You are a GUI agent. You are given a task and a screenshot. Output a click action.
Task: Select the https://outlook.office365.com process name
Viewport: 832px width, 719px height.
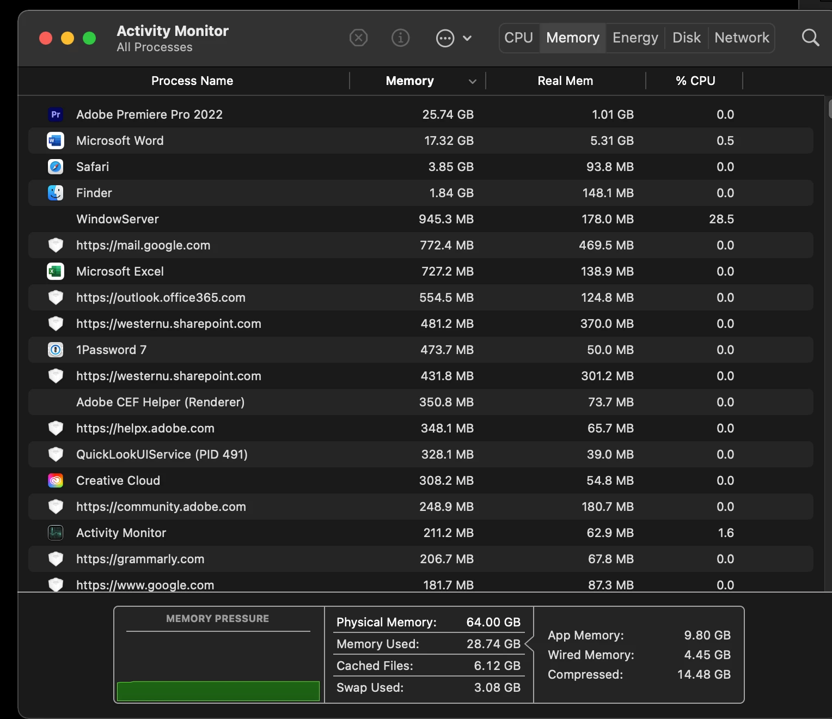click(x=161, y=297)
